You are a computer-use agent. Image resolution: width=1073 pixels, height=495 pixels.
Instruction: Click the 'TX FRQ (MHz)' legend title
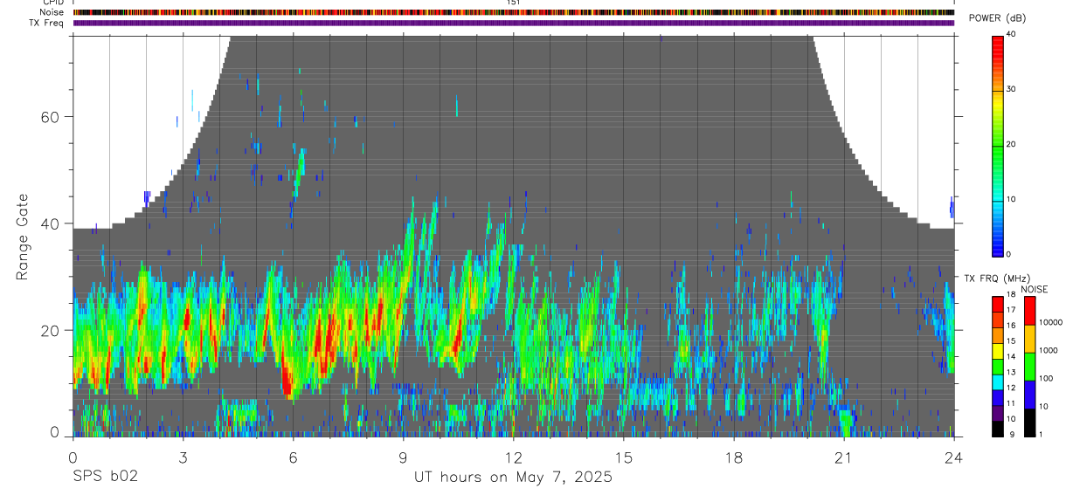[995, 278]
